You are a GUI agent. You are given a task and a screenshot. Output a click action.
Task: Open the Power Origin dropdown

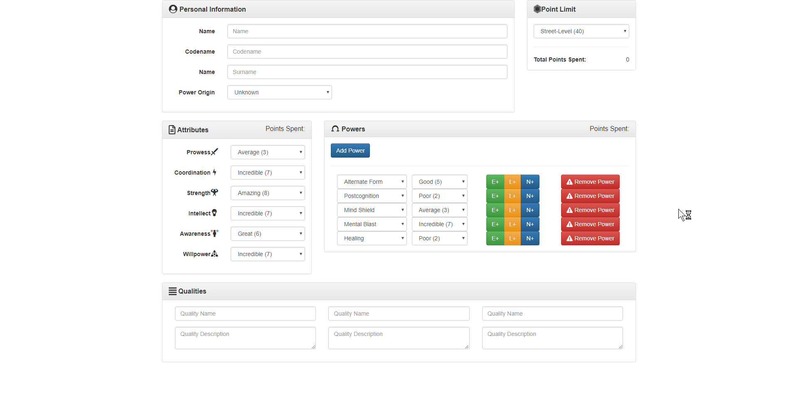click(x=279, y=92)
